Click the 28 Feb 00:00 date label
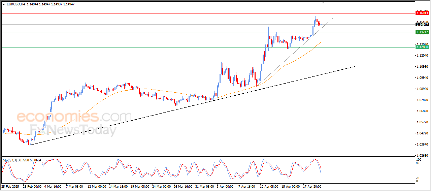Viewport: 431px width, 191px height. (x=32, y=186)
